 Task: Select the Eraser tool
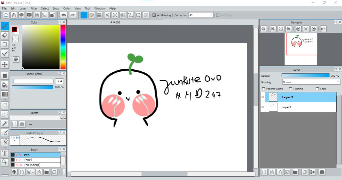coord(5,35)
